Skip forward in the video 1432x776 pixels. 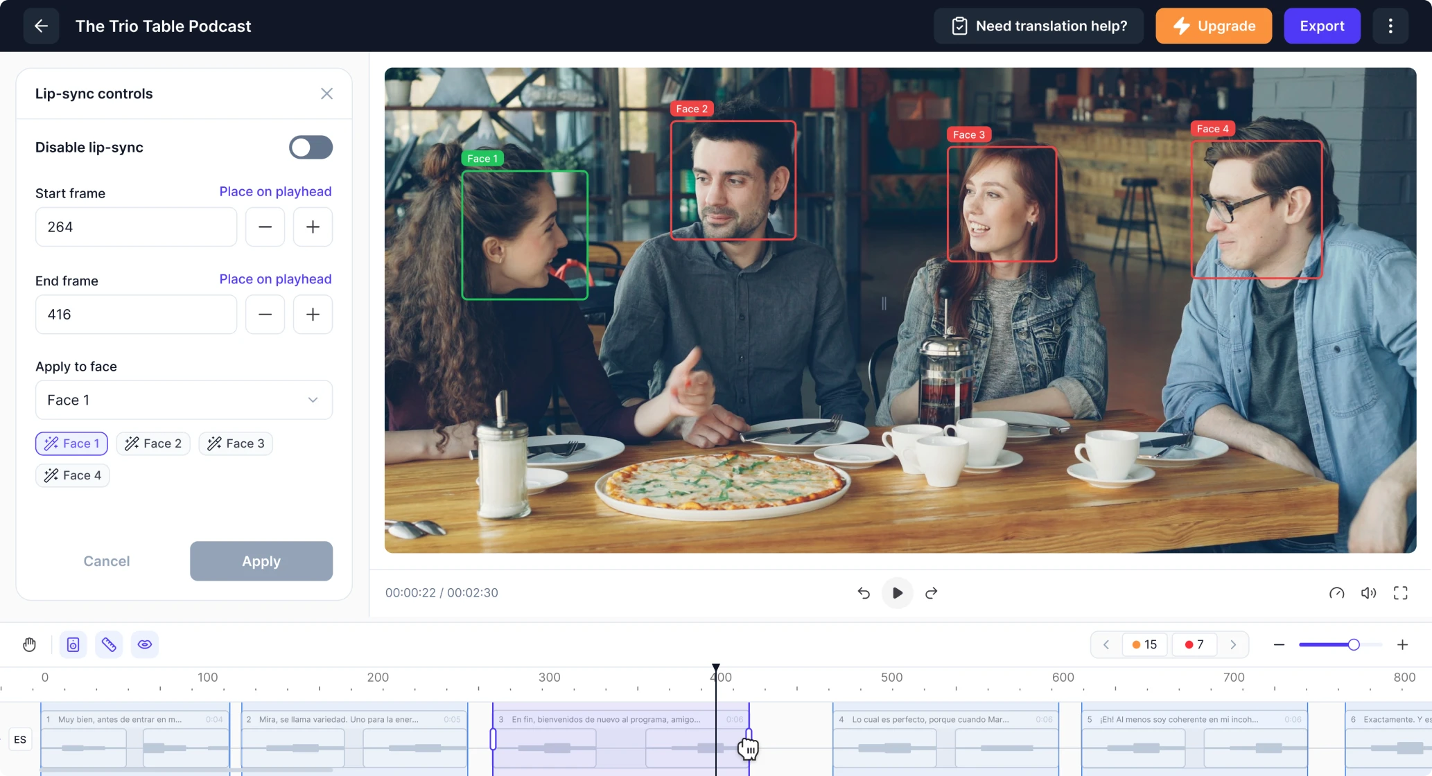point(931,593)
